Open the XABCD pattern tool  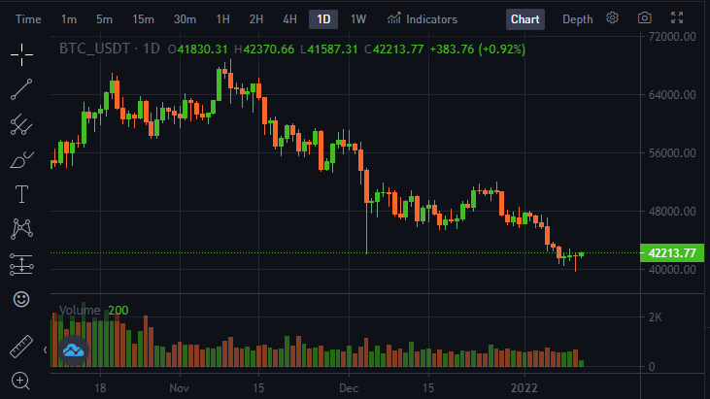click(x=21, y=229)
